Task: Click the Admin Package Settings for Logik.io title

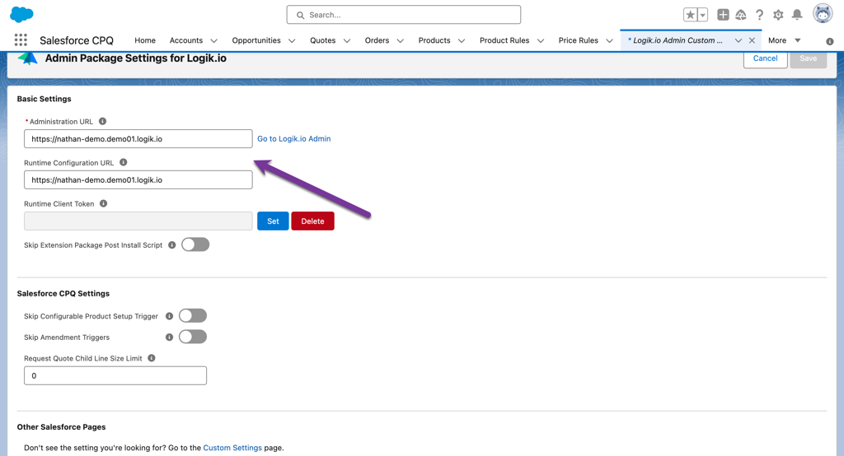Action: (x=136, y=58)
